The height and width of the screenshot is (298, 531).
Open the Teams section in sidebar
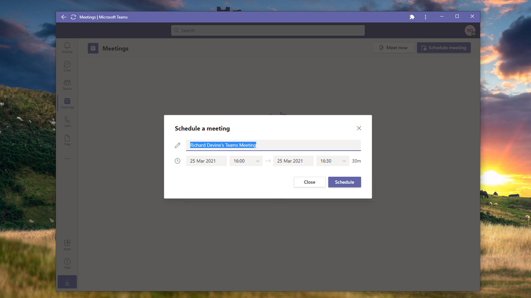click(67, 85)
